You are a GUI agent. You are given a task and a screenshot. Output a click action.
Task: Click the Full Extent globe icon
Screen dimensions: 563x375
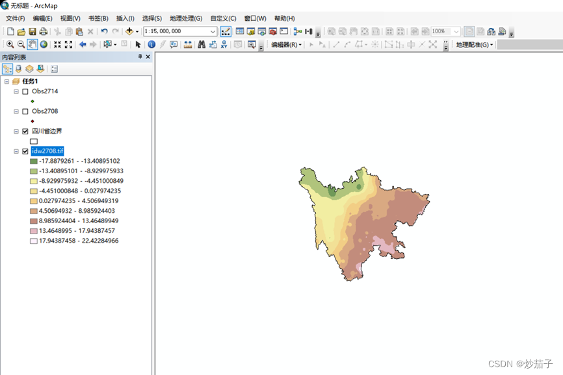(x=44, y=45)
